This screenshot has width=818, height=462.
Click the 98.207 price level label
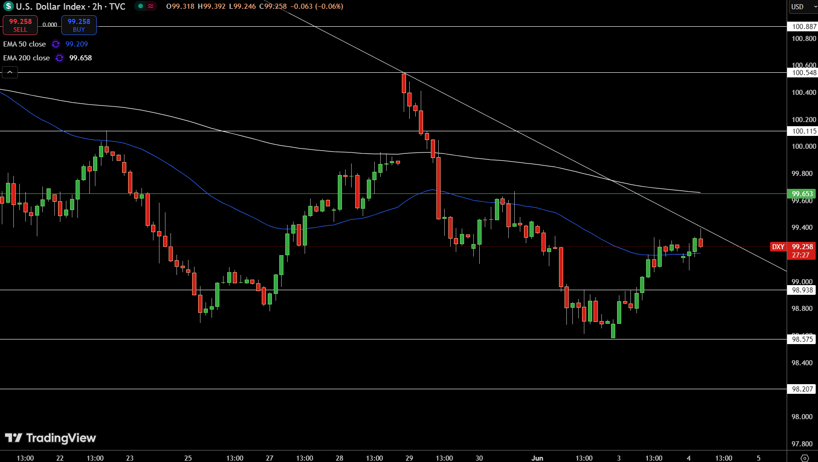pos(802,389)
